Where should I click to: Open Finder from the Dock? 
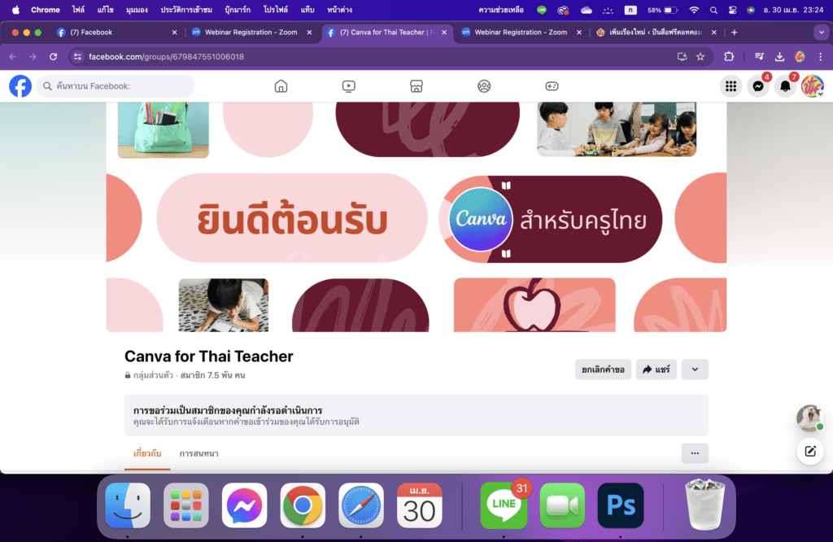[128, 505]
